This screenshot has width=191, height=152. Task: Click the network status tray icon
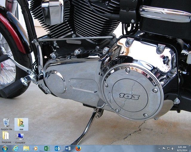click(168, 148)
